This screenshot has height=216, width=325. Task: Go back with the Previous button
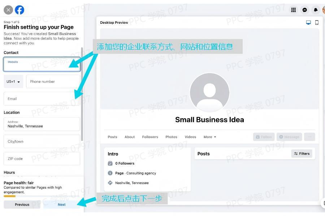click(22, 204)
